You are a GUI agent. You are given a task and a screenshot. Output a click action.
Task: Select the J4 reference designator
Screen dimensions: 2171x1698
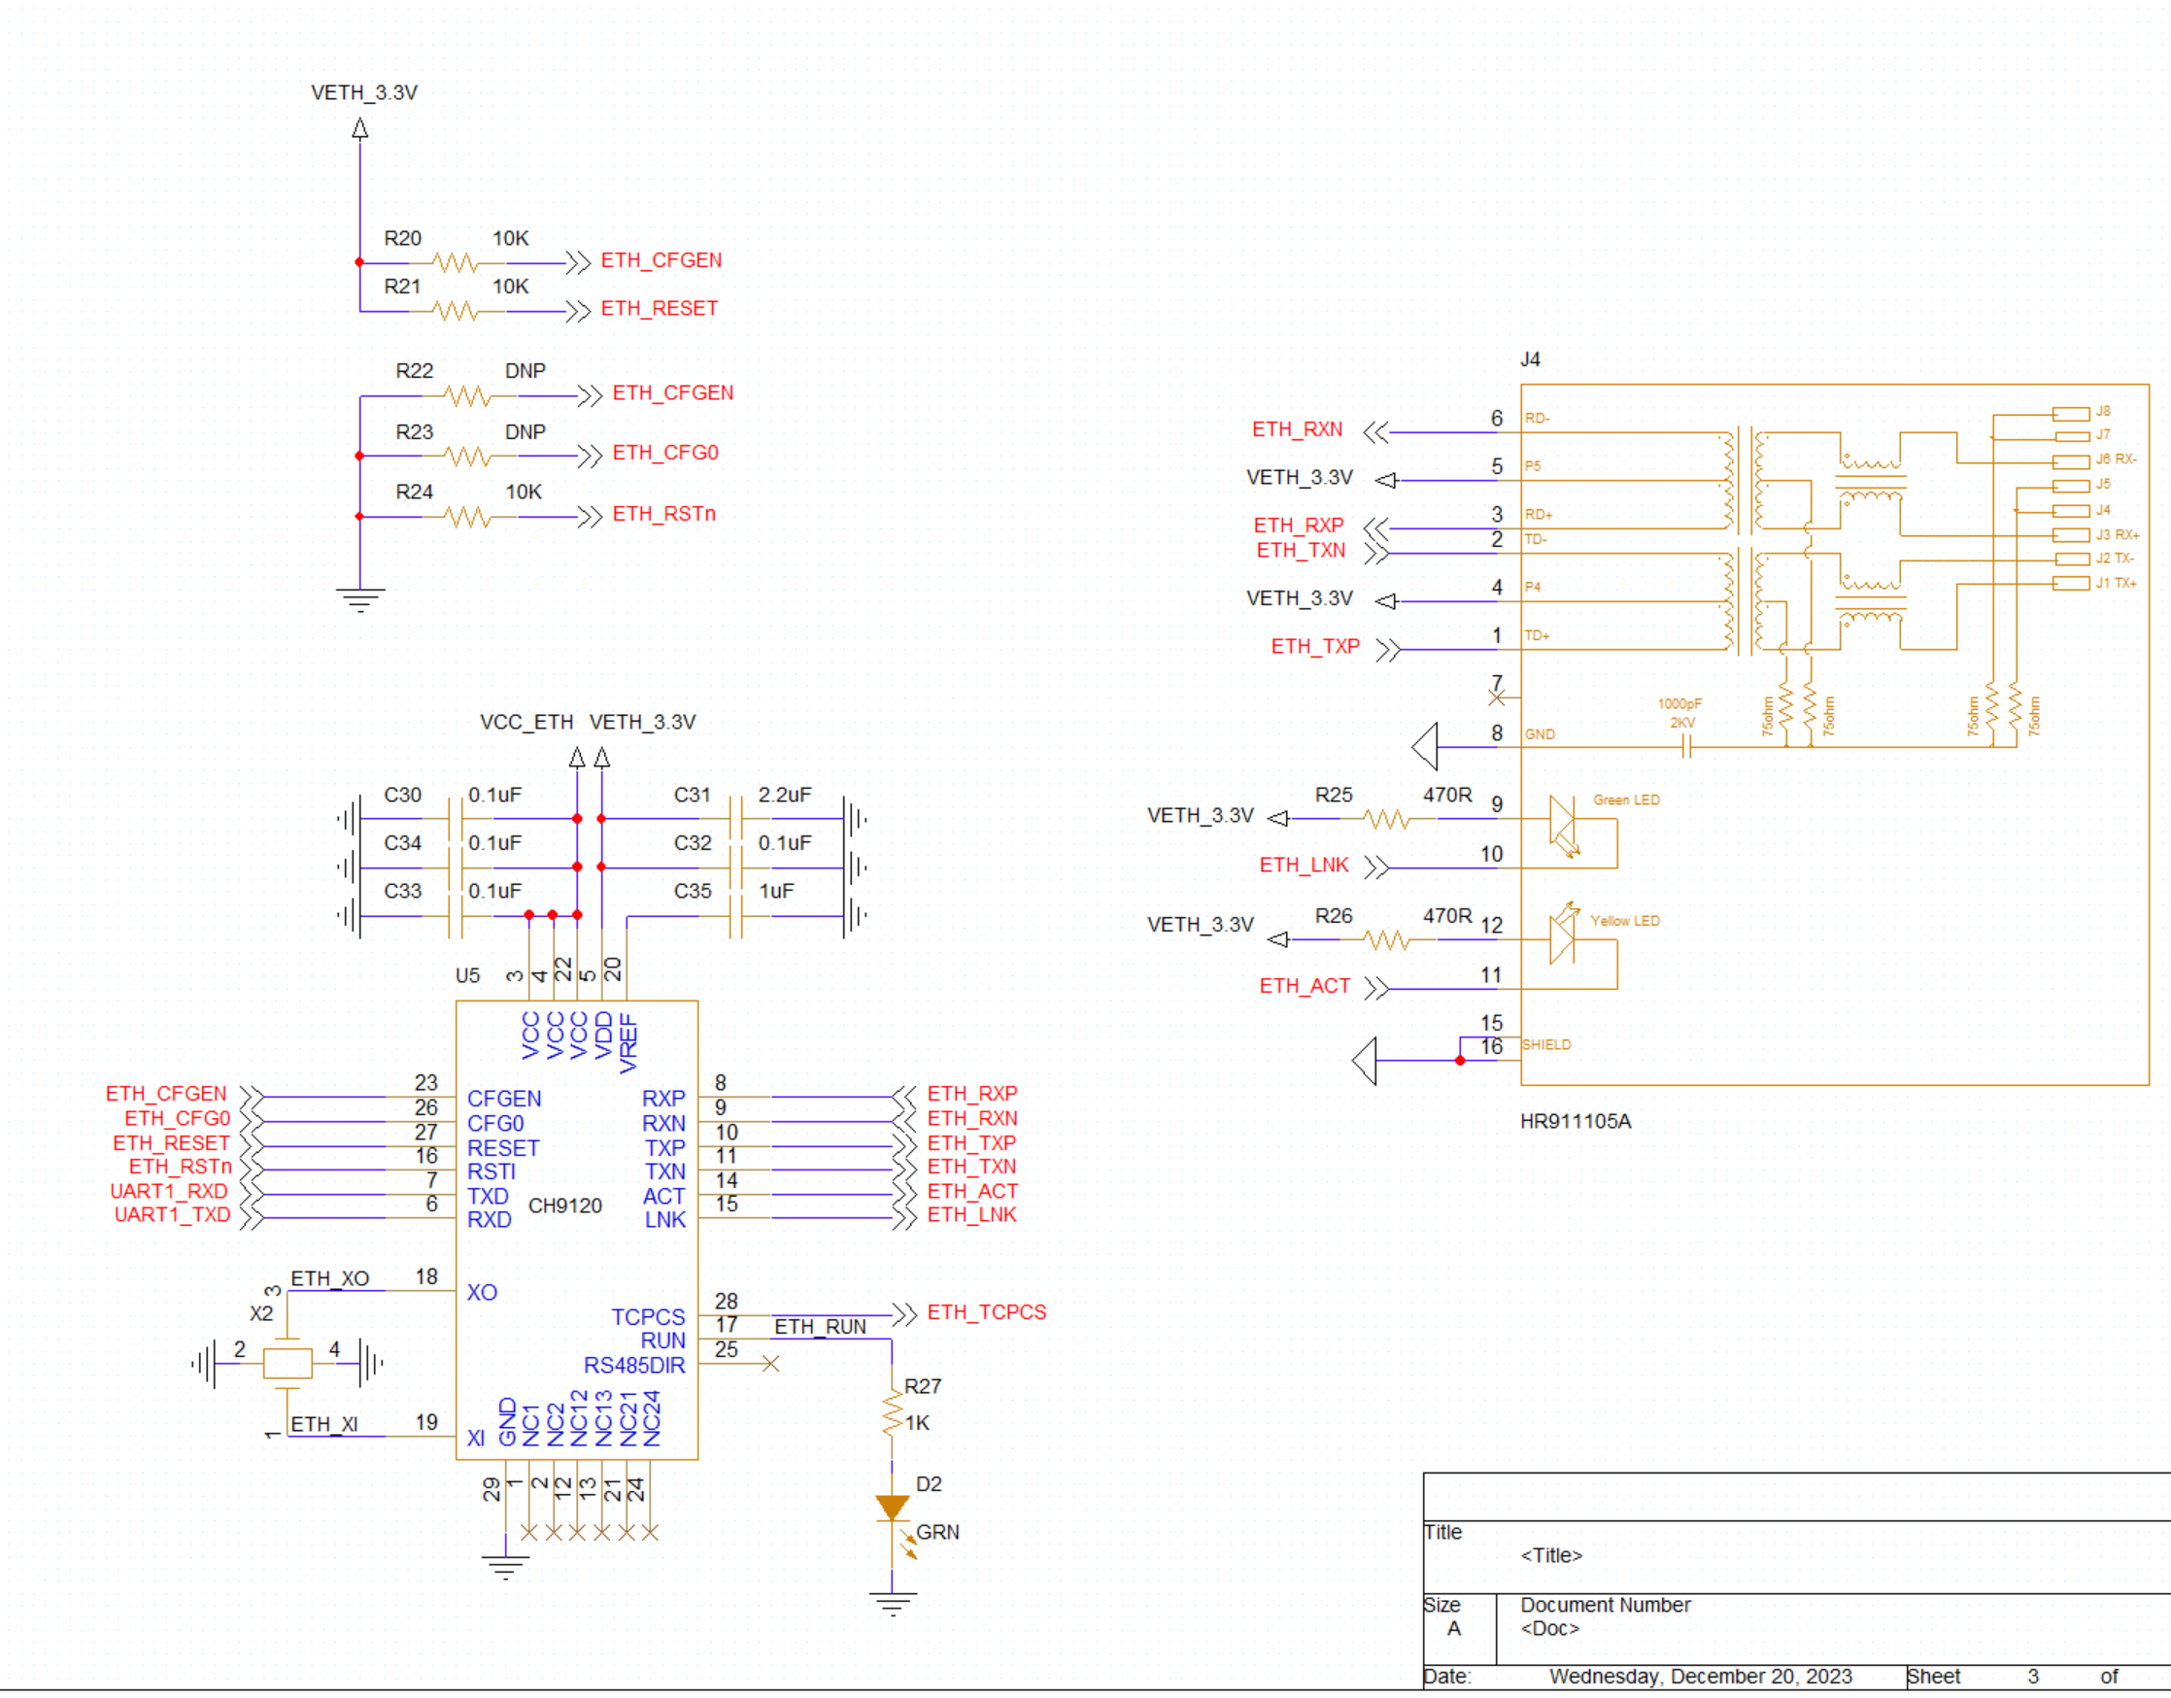pos(1530,358)
